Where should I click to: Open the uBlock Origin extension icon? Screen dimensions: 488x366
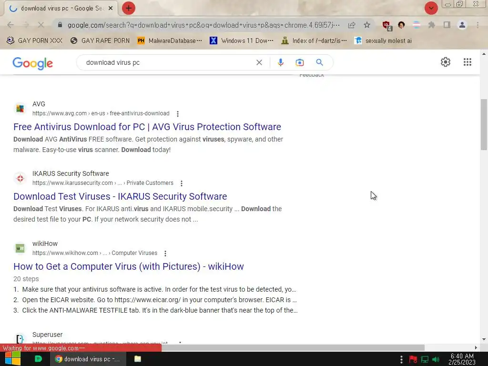pos(387,26)
